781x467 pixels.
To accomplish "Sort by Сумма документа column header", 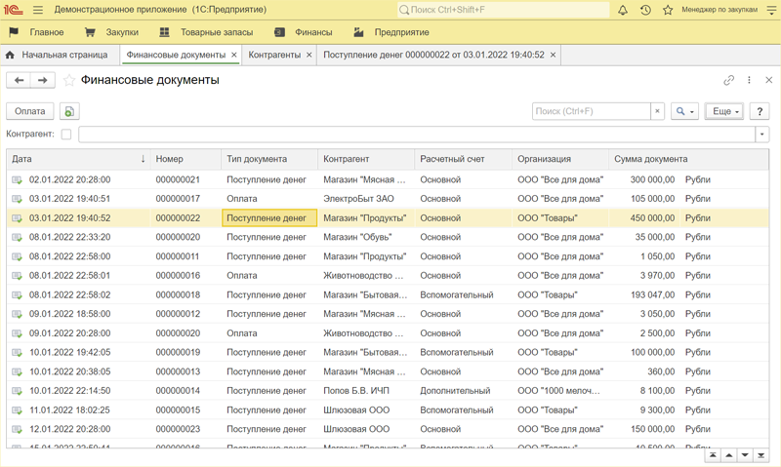I will pyautogui.click(x=651, y=159).
